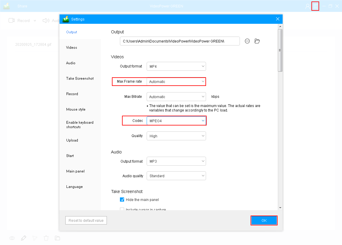342x245 pixels.
Task: Click the browse output path ellipsis icon
Action: [247, 41]
